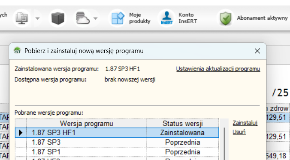Click the Wersja programu column header
Image resolution: width=290 pixels, height=160 pixels.
[86, 123]
